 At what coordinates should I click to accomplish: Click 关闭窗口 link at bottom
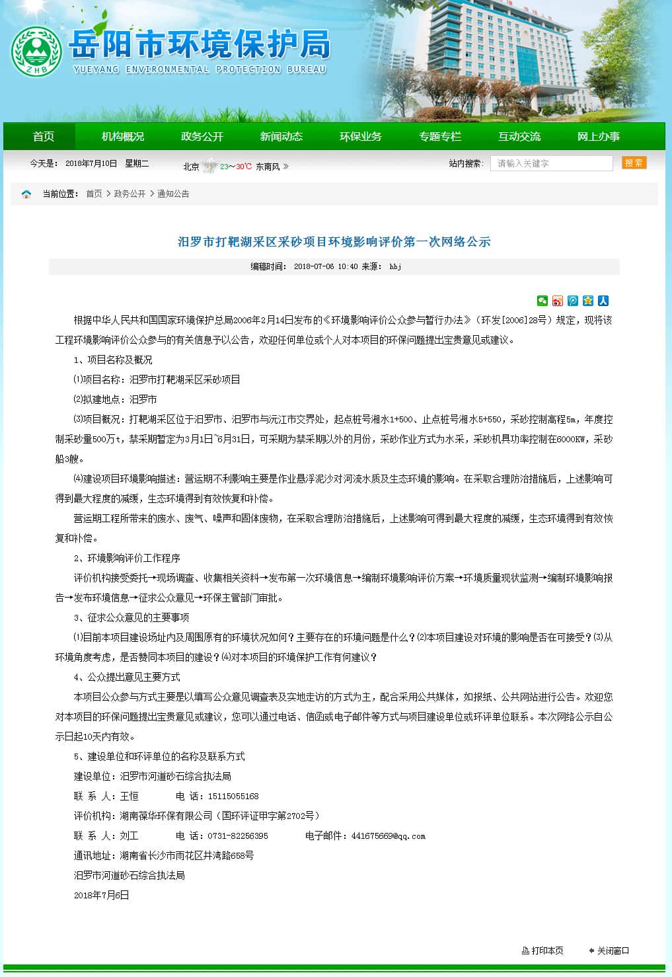(x=613, y=951)
